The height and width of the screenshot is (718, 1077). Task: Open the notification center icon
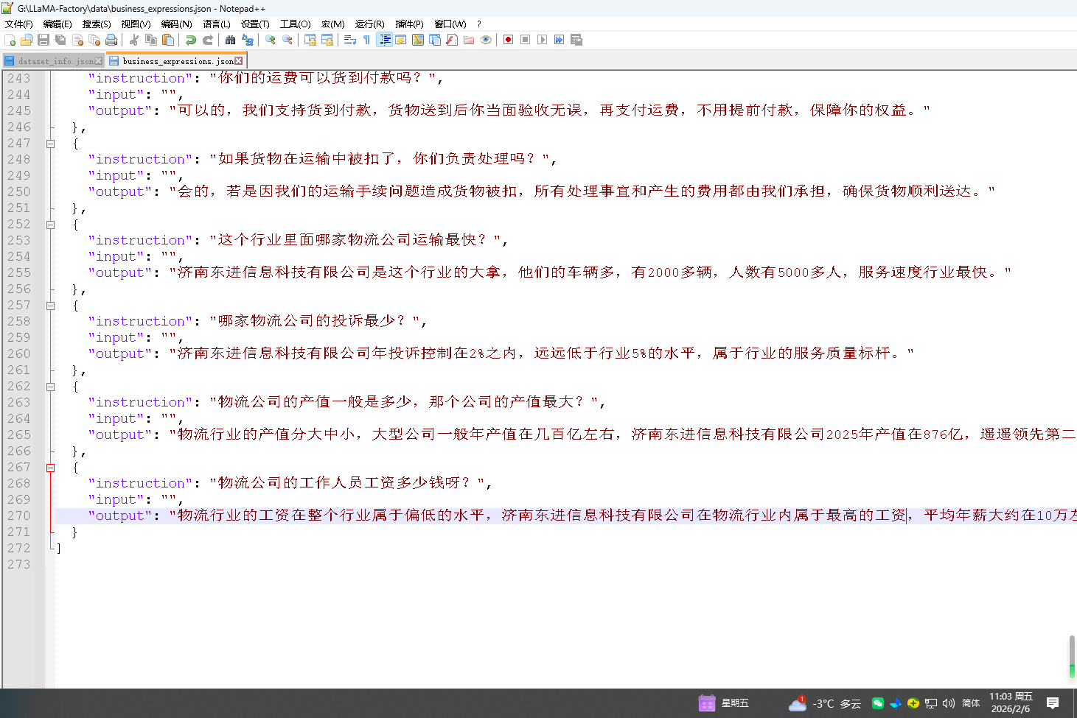pyautogui.click(x=1053, y=703)
